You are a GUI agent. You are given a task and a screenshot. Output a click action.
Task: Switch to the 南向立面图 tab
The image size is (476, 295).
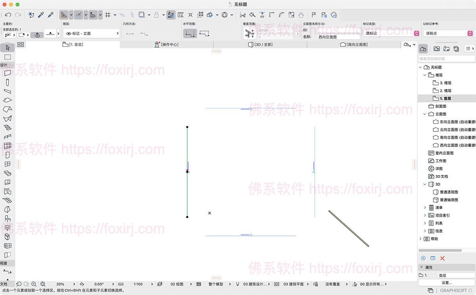click(354, 44)
